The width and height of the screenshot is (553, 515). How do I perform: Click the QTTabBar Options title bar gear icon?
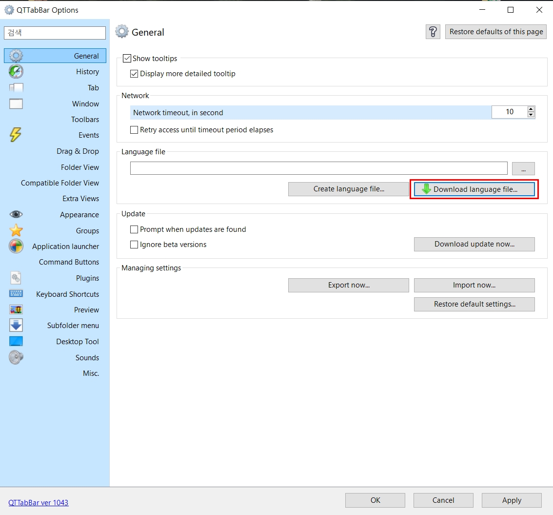(9, 10)
